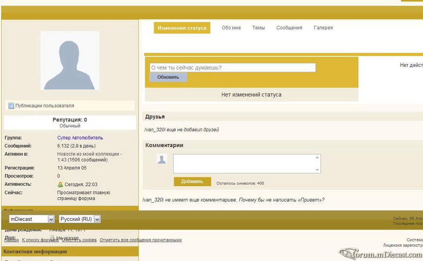Click 'Ivan_320i еще не добавил друзей' text
This screenshot has width=423, height=261.
click(182, 130)
